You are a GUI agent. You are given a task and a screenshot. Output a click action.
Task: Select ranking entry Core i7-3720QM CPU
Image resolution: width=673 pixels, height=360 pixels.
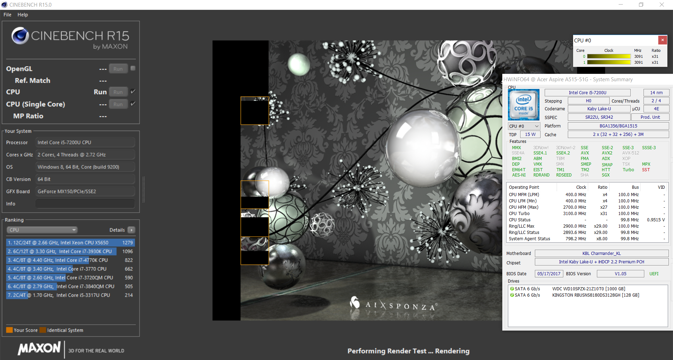coord(70,278)
